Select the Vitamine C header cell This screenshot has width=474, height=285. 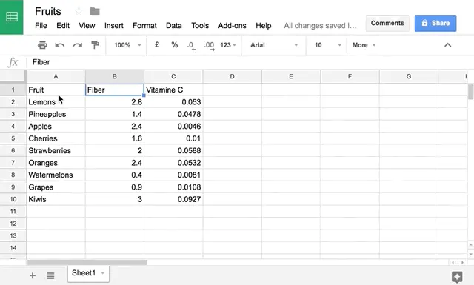(173, 90)
